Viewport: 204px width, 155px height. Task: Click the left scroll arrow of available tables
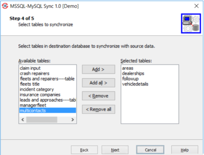[23, 120]
